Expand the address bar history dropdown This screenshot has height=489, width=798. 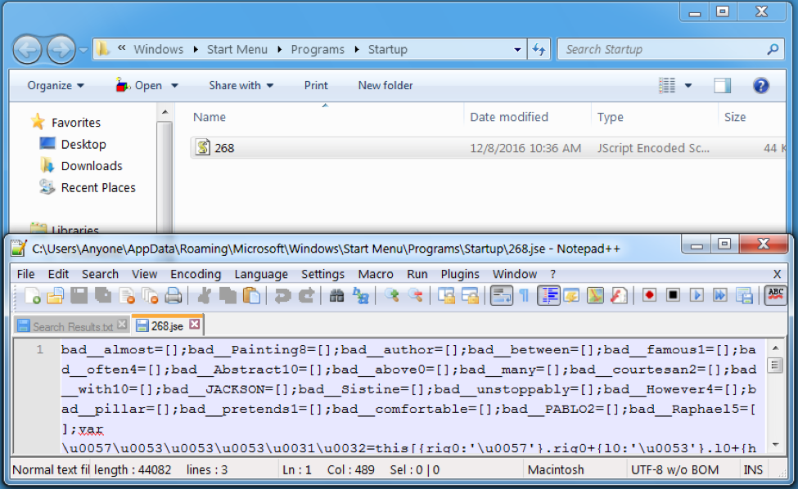(x=517, y=49)
